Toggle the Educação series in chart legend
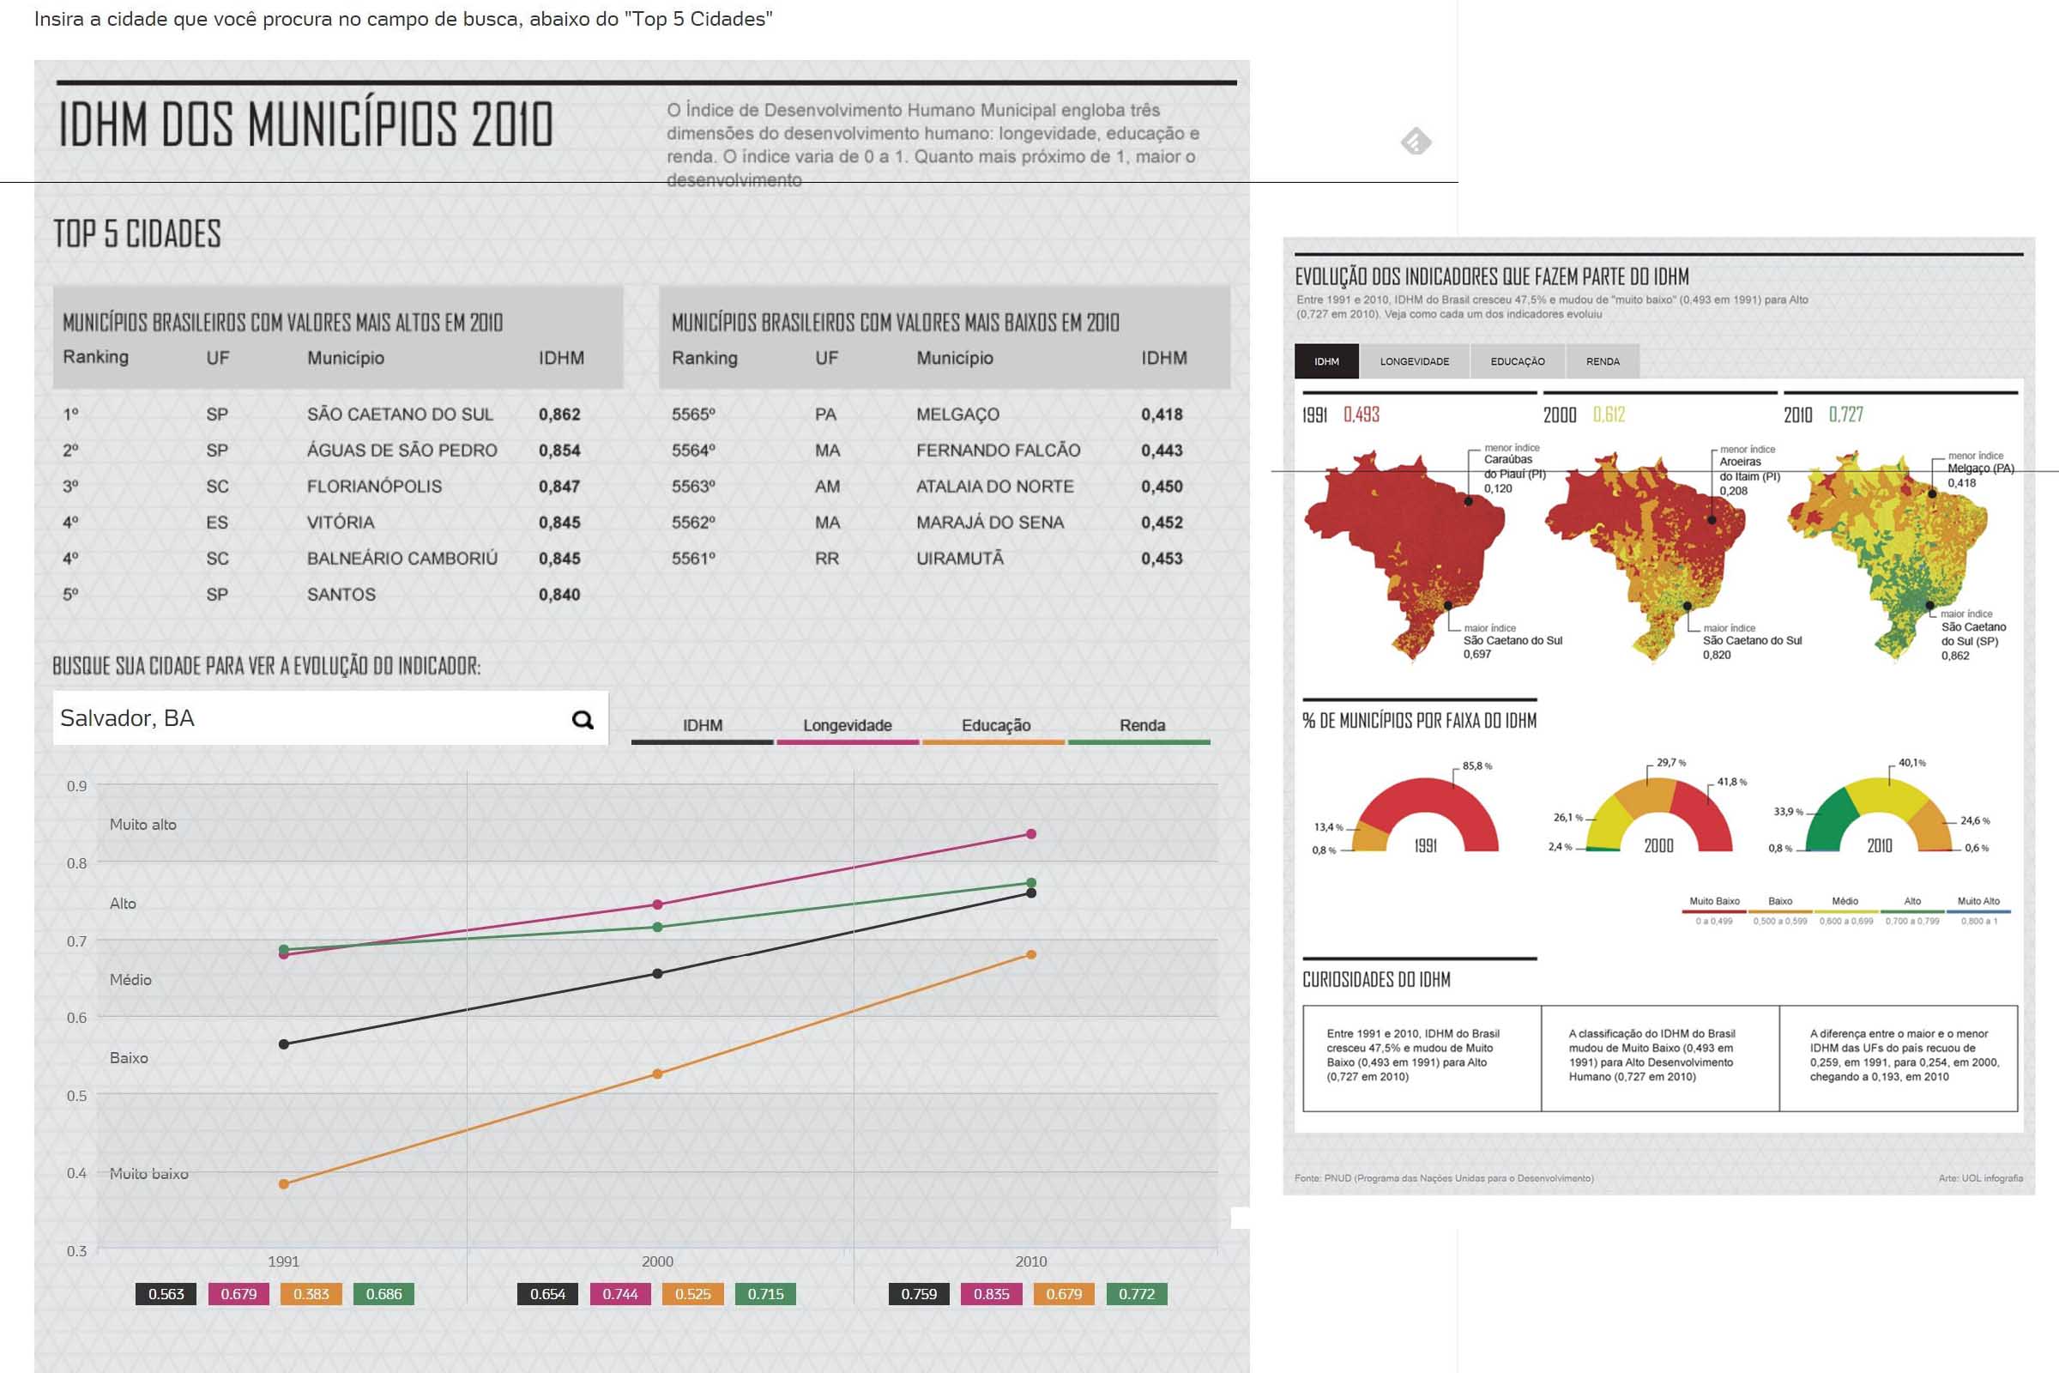Viewport: 2059px width, 1373px height. coord(995,727)
